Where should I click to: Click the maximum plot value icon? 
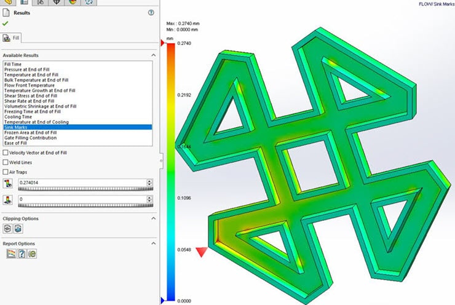click(x=7, y=183)
